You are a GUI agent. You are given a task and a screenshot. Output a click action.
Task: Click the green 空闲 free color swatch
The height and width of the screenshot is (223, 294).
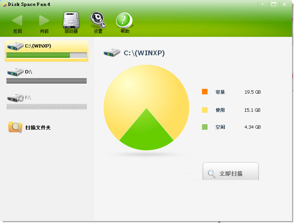[x=205, y=127]
